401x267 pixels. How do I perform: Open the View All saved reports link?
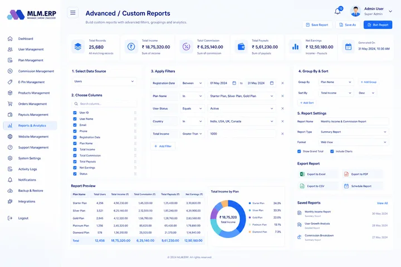click(x=382, y=203)
